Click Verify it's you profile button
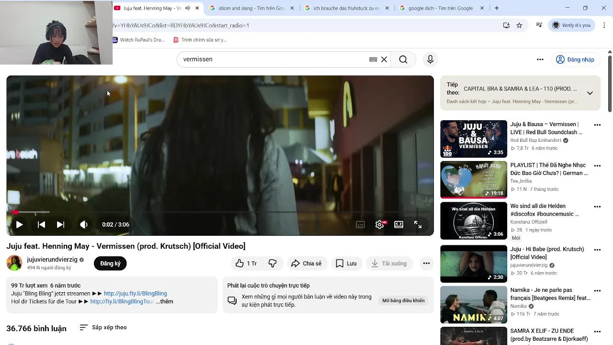Viewport: 613px width, 345px height. tap(572, 25)
